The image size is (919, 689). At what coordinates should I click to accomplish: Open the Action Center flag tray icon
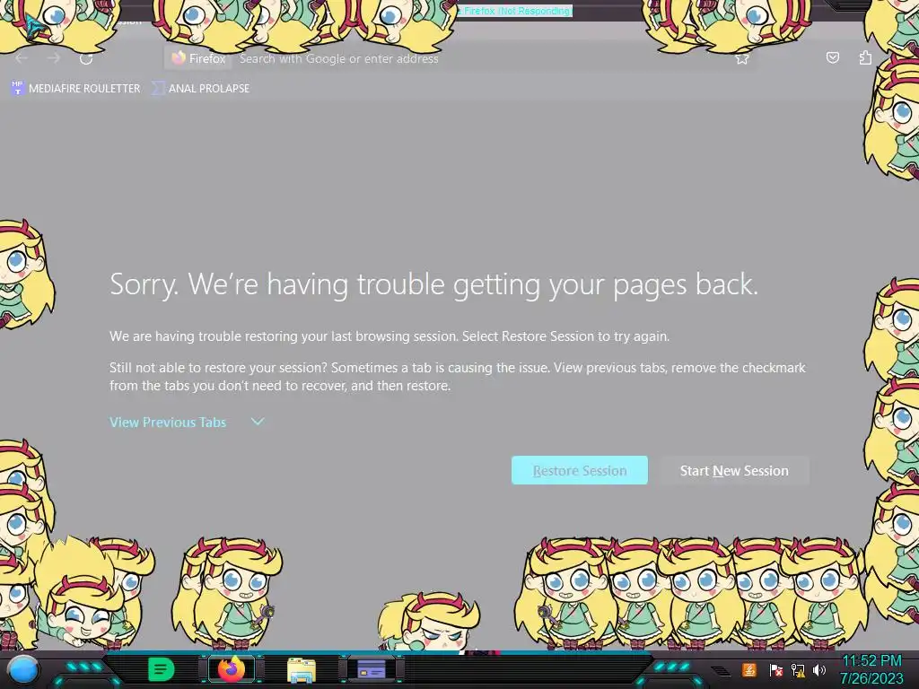pos(775,669)
